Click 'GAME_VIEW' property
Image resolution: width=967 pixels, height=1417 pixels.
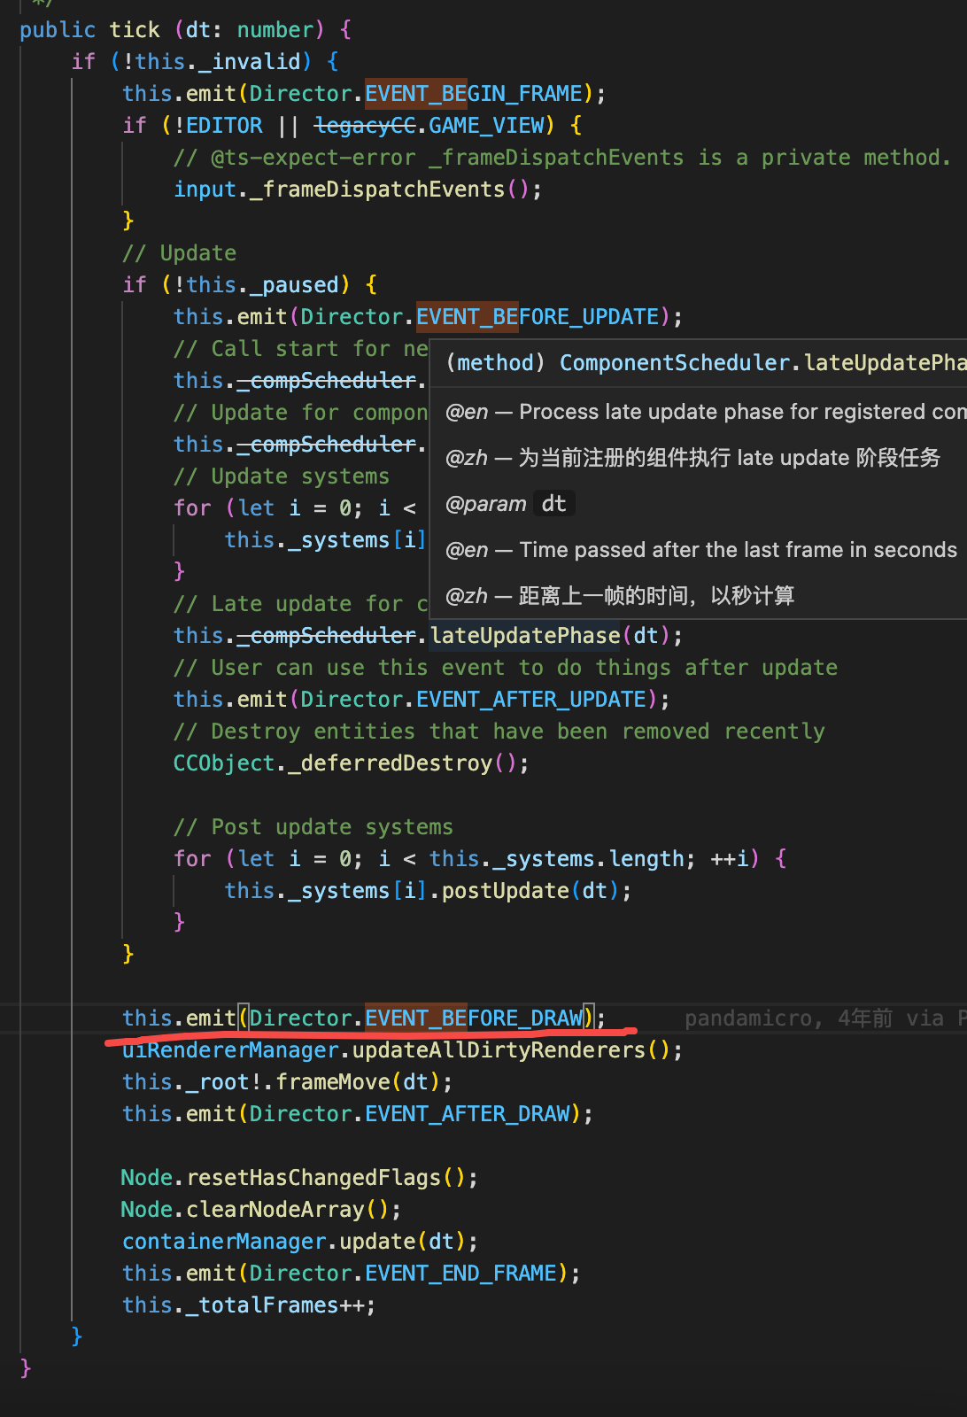pos(486,126)
